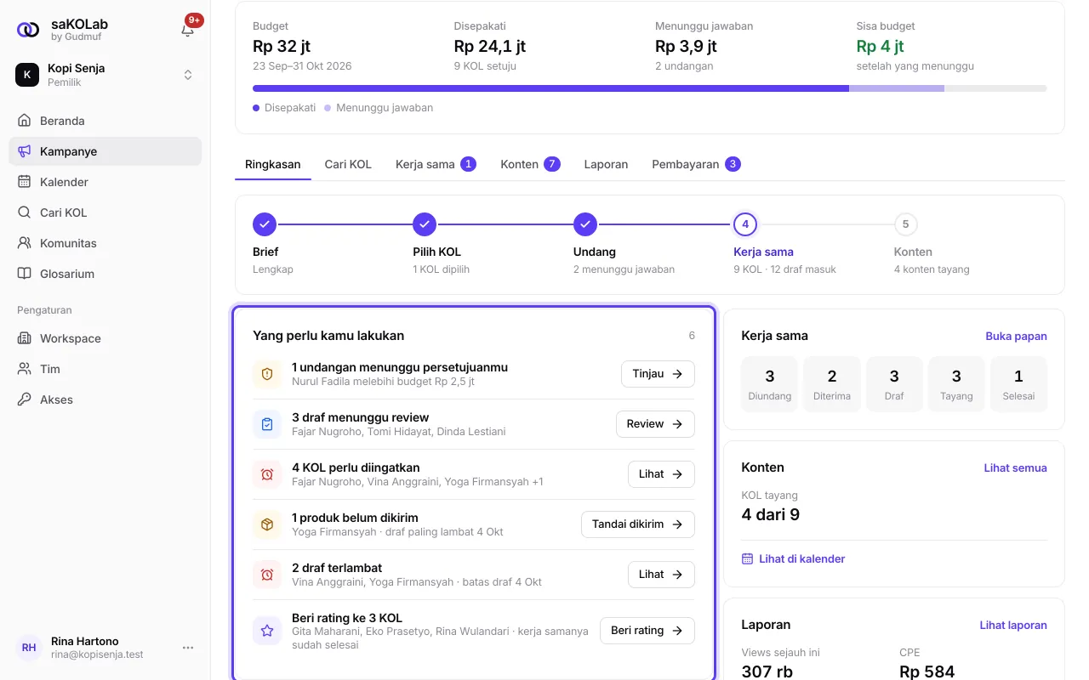
Task: Select step 5 Konten in the stepper
Action: coord(905,224)
